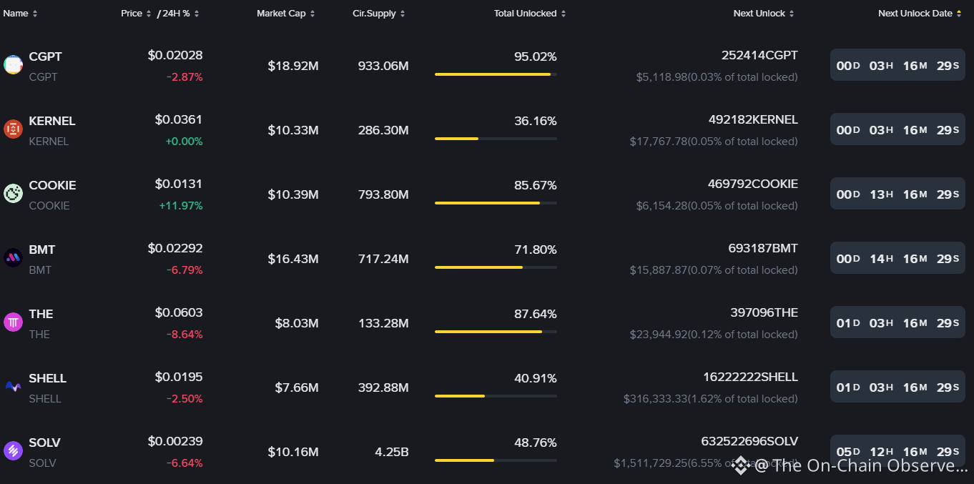The image size is (974, 484).
Task: Click the CGPT token logo icon
Action: pos(13,65)
